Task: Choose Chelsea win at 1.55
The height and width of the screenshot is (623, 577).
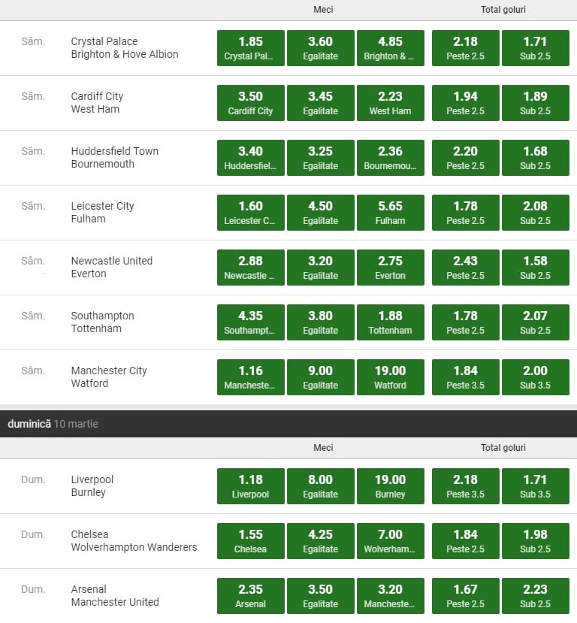Action: click(250, 541)
